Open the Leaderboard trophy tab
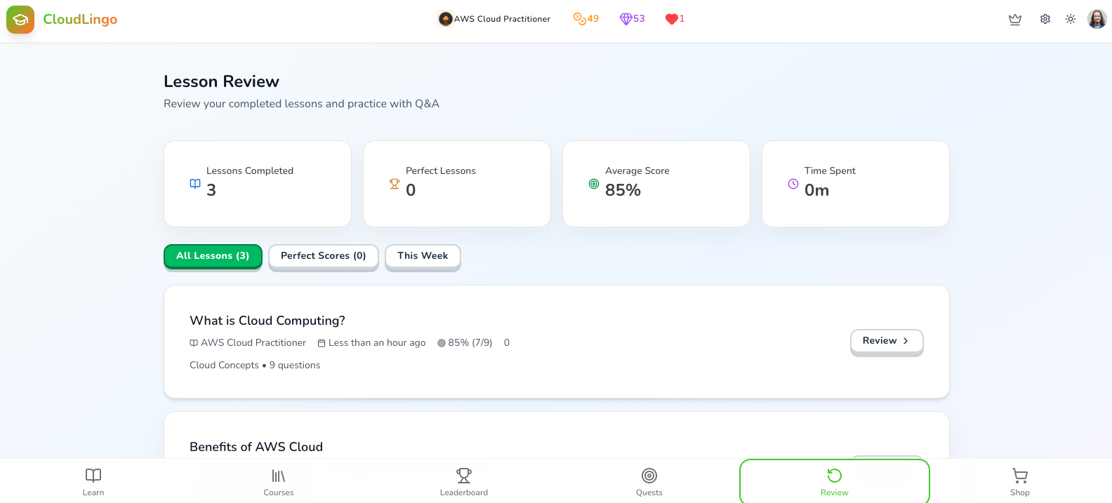 (464, 481)
